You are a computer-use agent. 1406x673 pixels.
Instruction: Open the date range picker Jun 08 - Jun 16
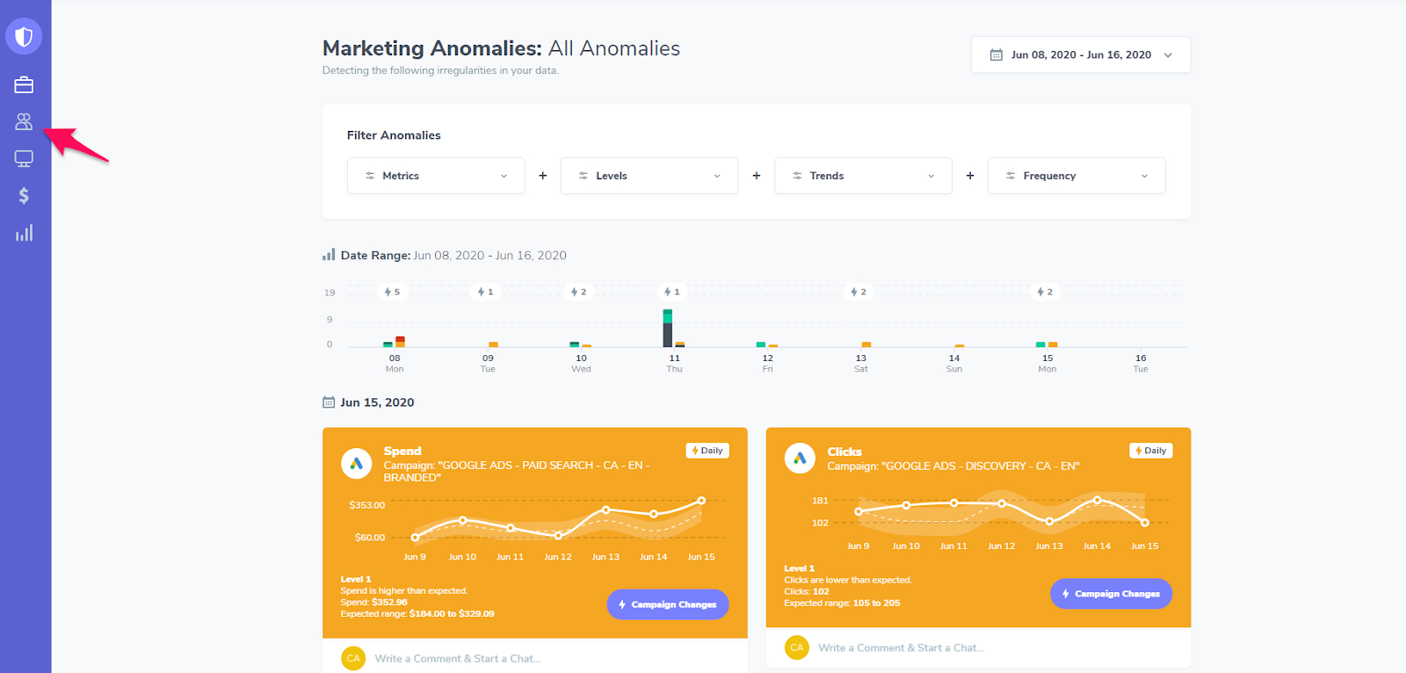pyautogui.click(x=1081, y=54)
